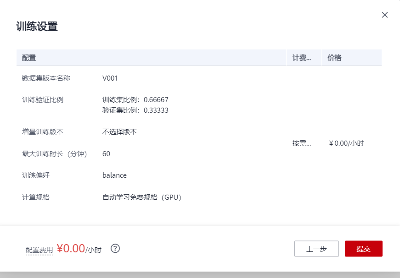Click the 数据集版本名称 label
Viewport: 400px width, 278px height.
pos(46,78)
